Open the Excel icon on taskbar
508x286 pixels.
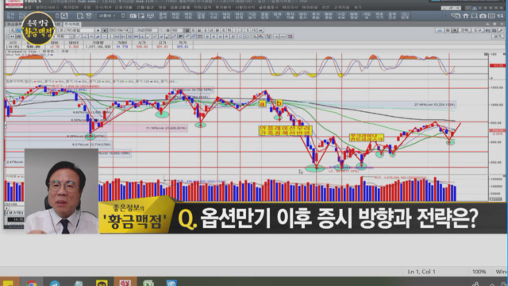(x=148, y=283)
